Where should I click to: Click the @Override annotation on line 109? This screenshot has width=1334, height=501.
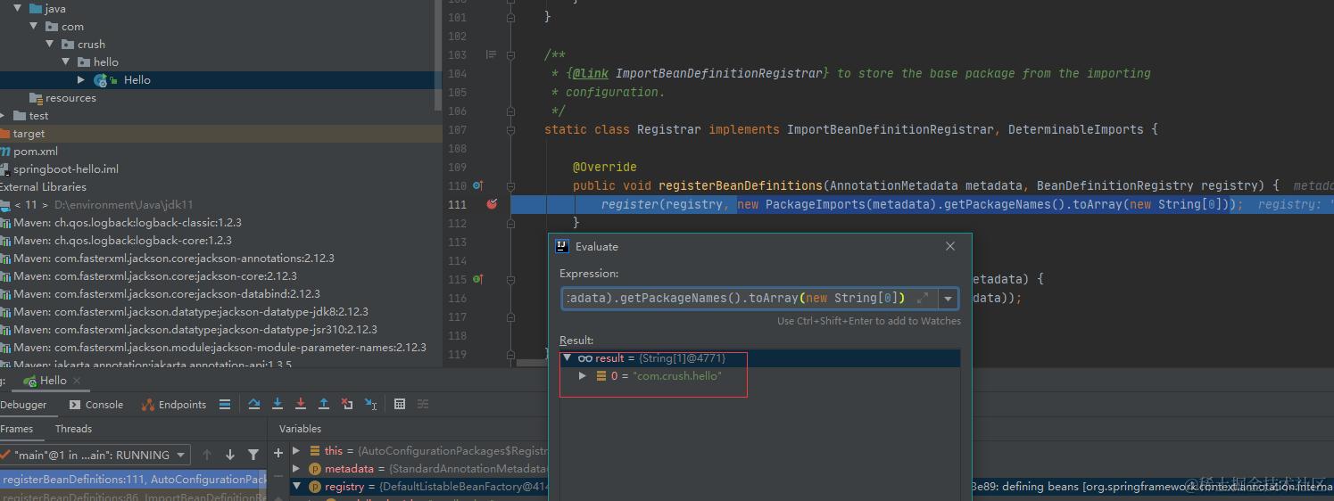(606, 167)
